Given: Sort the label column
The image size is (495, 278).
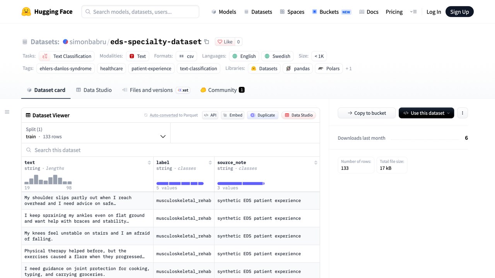Looking at the screenshot, I should click(x=210, y=163).
